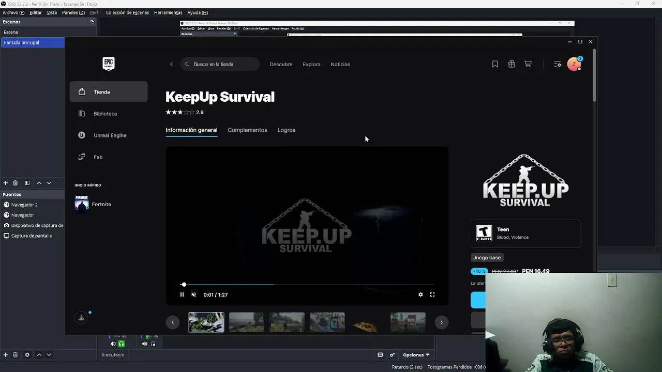662x372 pixels.
Task: Open the shopping cart
Action: (528, 64)
